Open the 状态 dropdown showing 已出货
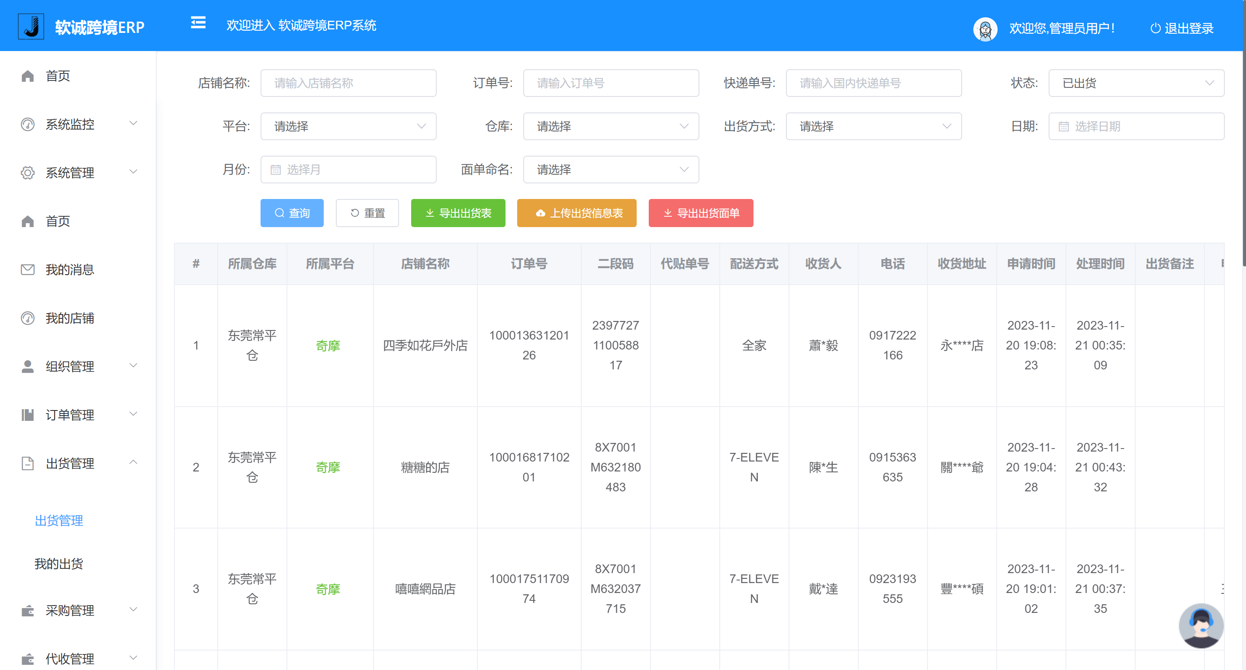 1136,83
